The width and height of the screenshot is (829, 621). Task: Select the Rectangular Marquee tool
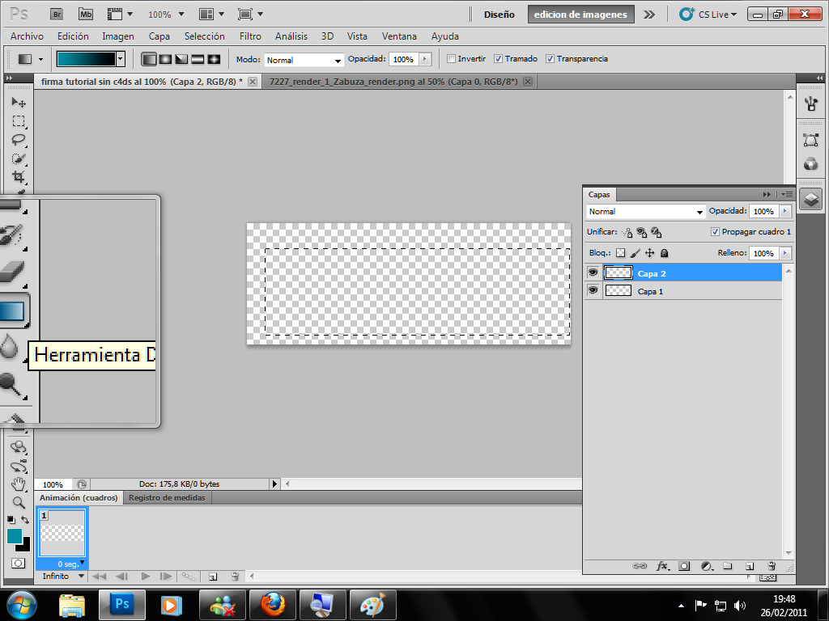click(19, 121)
